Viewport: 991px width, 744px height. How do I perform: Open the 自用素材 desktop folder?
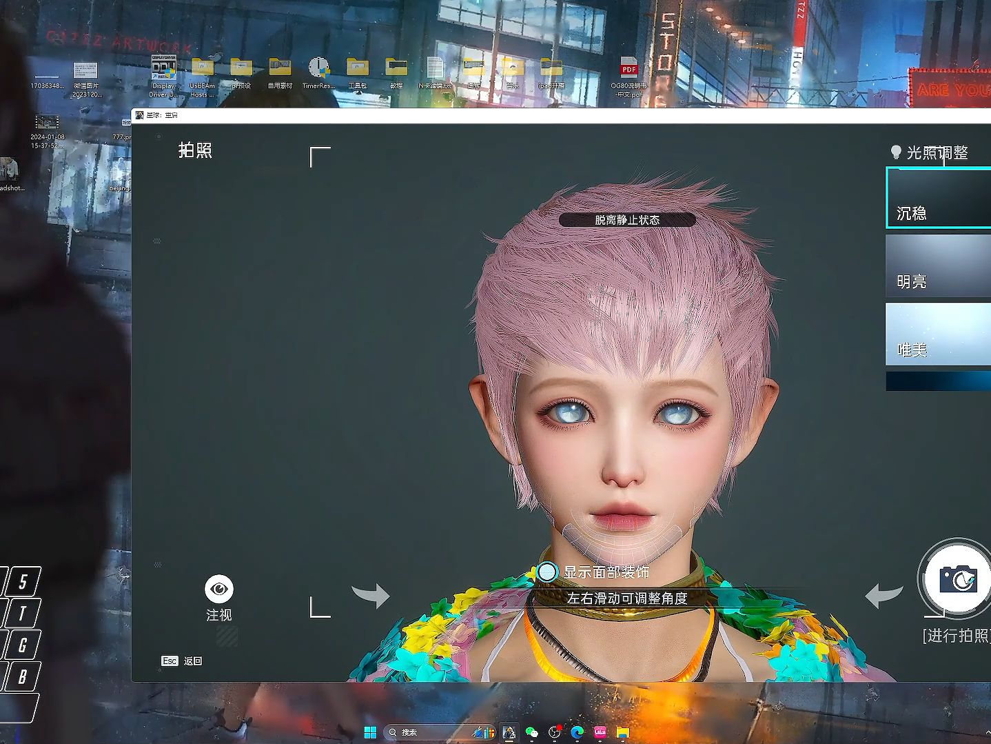pyautogui.click(x=280, y=73)
